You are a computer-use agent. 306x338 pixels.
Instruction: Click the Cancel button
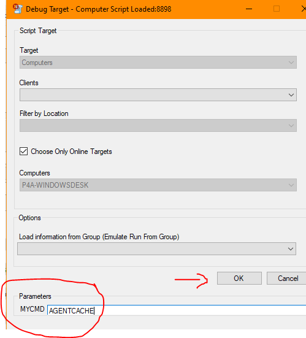click(x=286, y=278)
